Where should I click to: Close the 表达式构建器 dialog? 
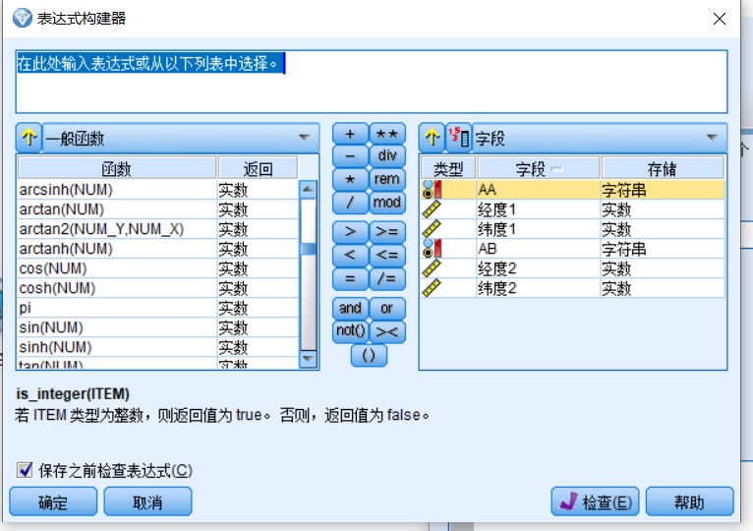[x=719, y=19]
